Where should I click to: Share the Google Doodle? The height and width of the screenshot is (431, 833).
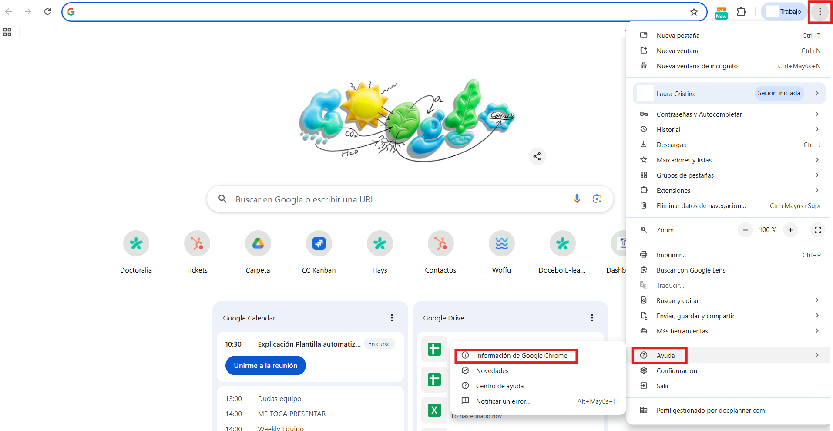[537, 156]
